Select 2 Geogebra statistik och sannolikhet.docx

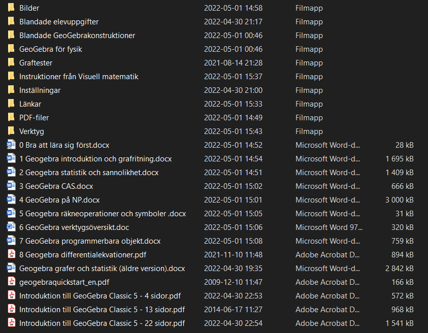click(89, 173)
